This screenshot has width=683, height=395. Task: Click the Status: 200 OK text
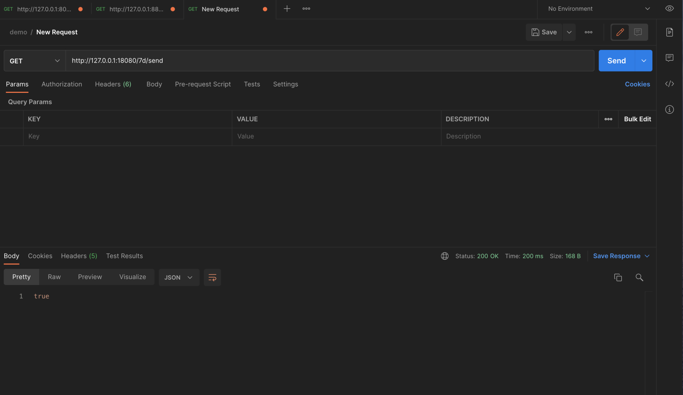click(477, 256)
